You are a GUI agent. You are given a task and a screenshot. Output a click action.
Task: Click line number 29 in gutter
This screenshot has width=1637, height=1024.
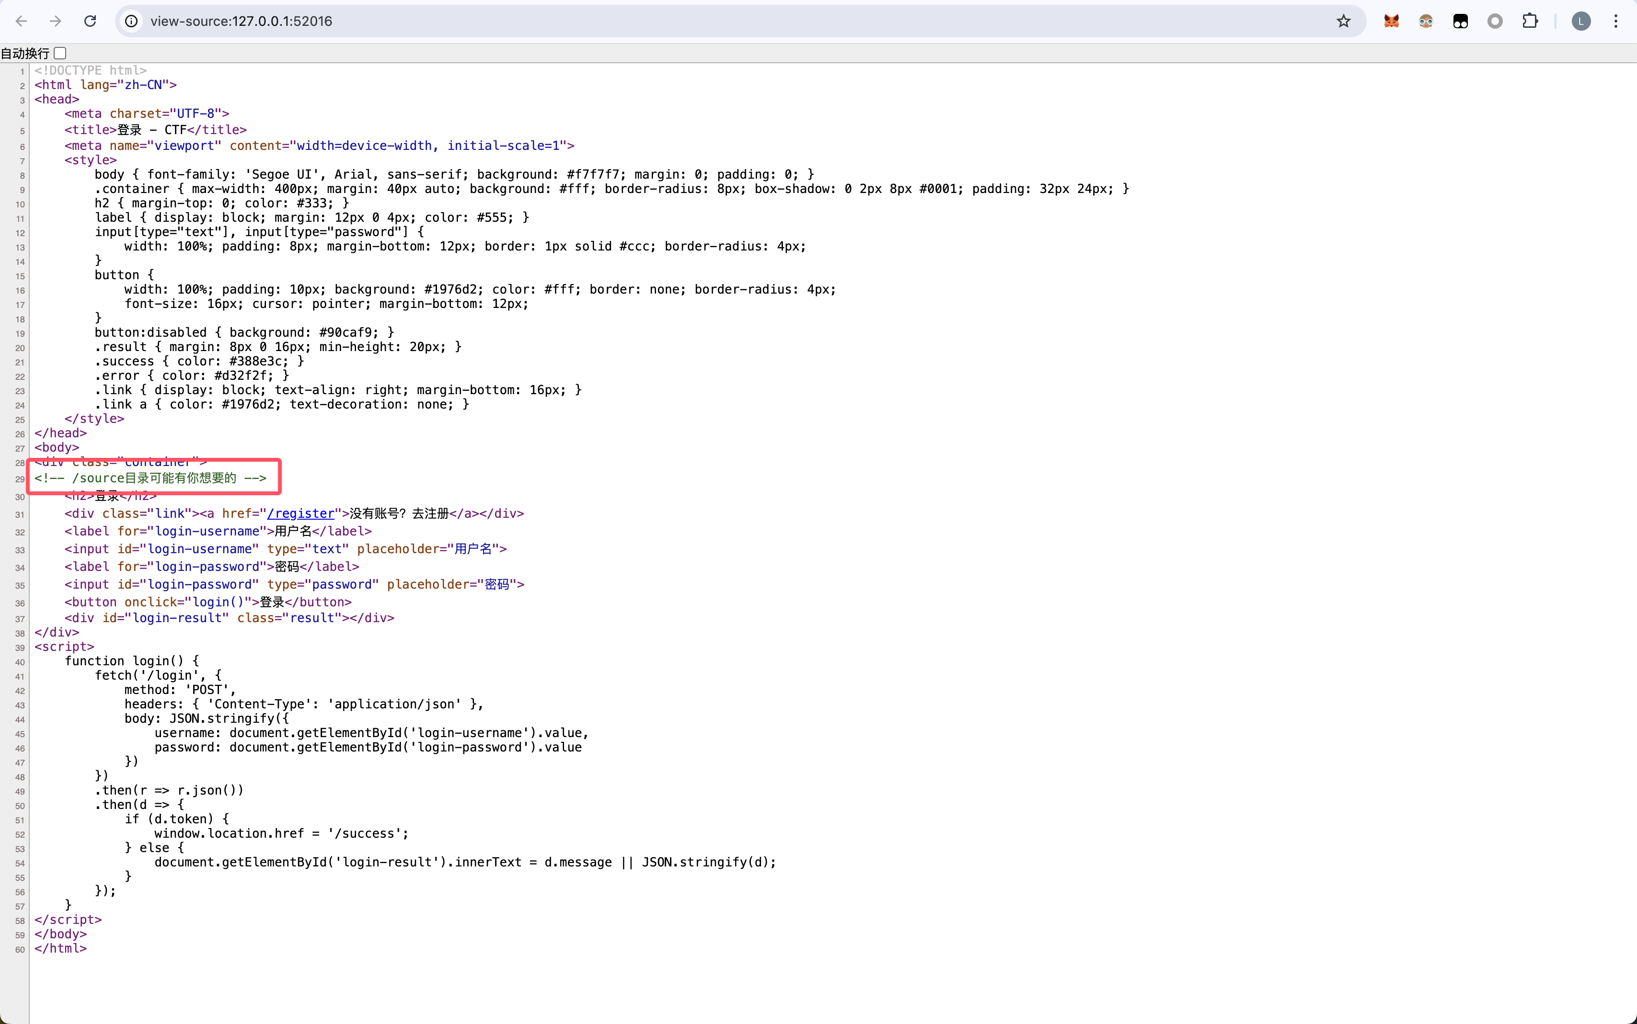click(20, 479)
